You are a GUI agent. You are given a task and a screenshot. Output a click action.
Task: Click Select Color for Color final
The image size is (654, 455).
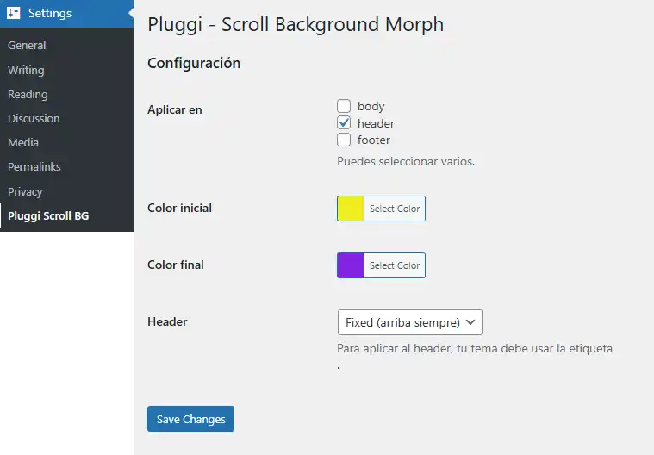(x=395, y=265)
